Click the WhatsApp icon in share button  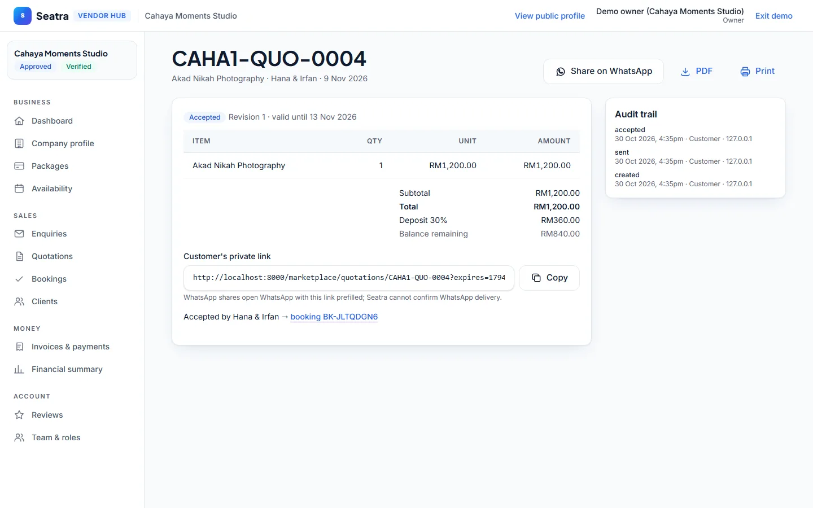point(561,72)
